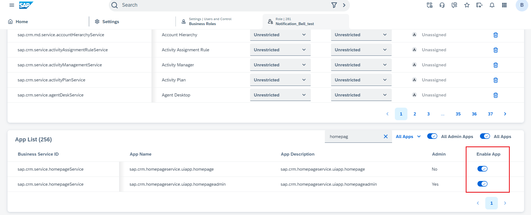Click sap.crm.service.activityPlanService text
This screenshot has height=215, width=531.
point(51,80)
